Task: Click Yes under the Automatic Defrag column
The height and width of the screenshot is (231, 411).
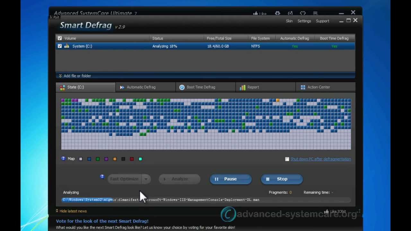Action: tap(295, 46)
